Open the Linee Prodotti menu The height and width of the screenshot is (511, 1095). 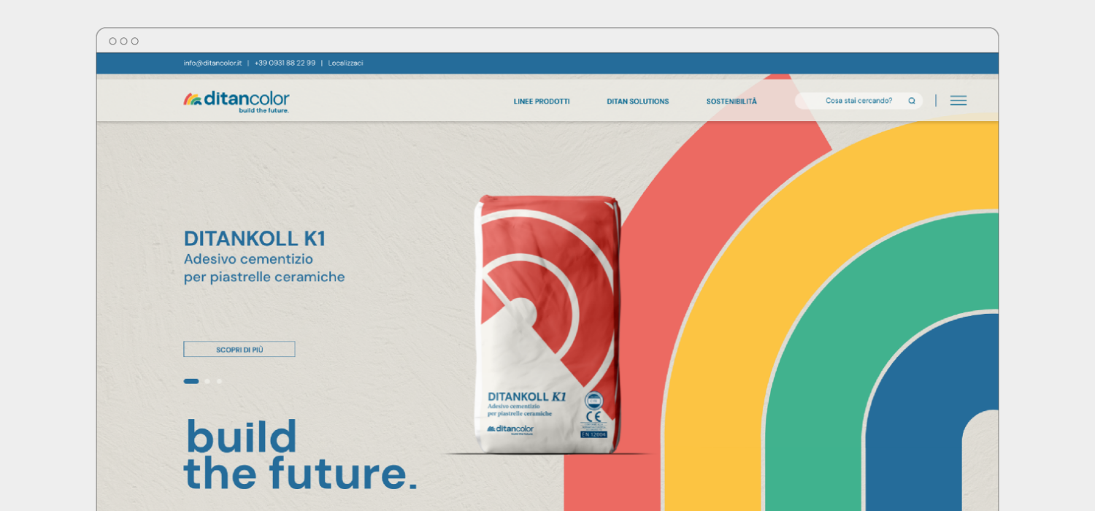pos(542,101)
